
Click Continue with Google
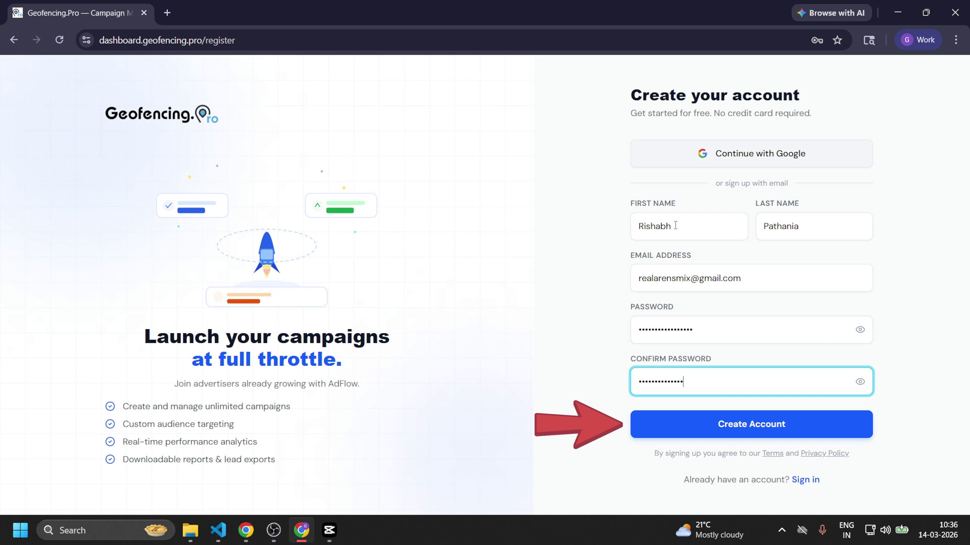coord(751,153)
